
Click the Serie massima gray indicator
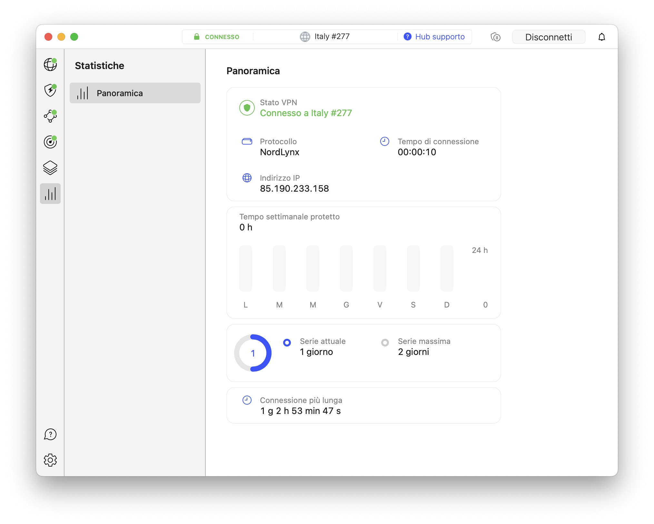pyautogui.click(x=385, y=343)
